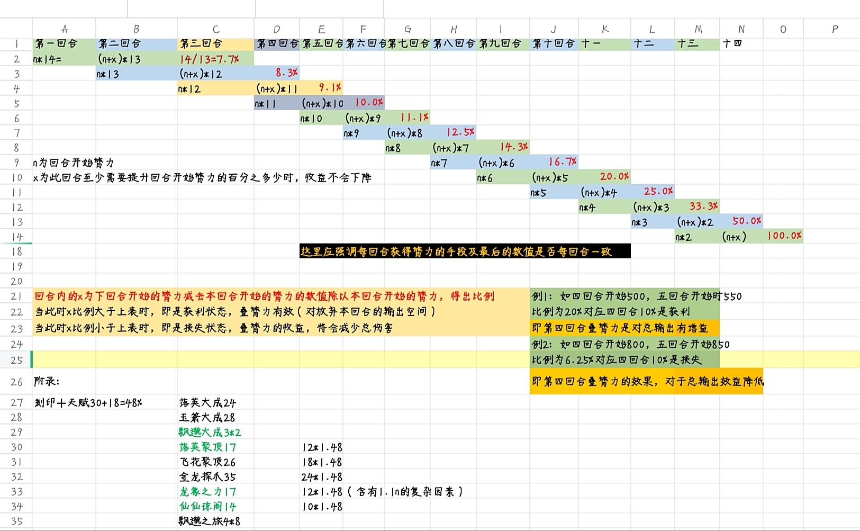Select row 18 header
This screenshot has width=860, height=531.
pos(16,251)
